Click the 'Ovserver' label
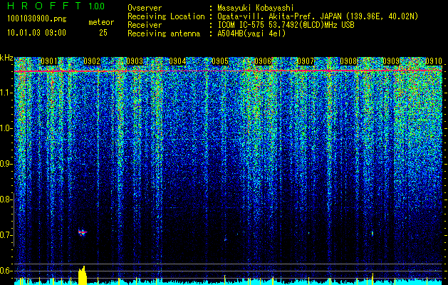 (145, 8)
